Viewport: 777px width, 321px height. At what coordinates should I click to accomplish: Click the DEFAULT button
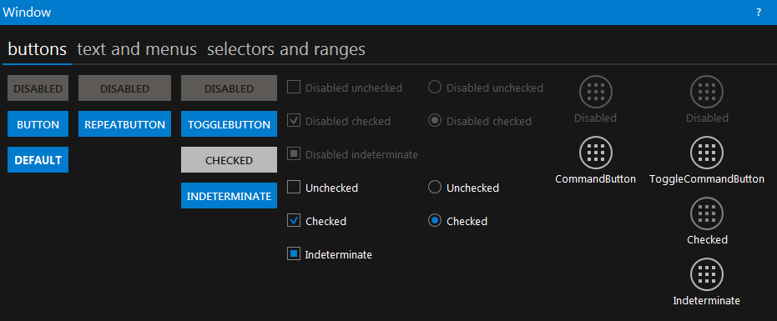click(x=38, y=159)
